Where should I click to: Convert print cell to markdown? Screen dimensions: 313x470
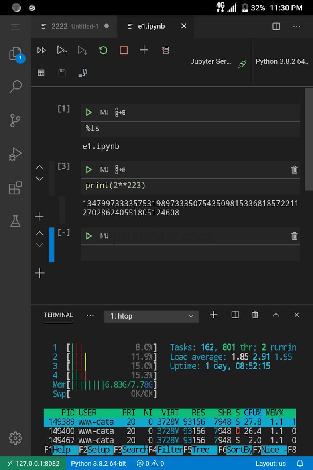pos(104,170)
